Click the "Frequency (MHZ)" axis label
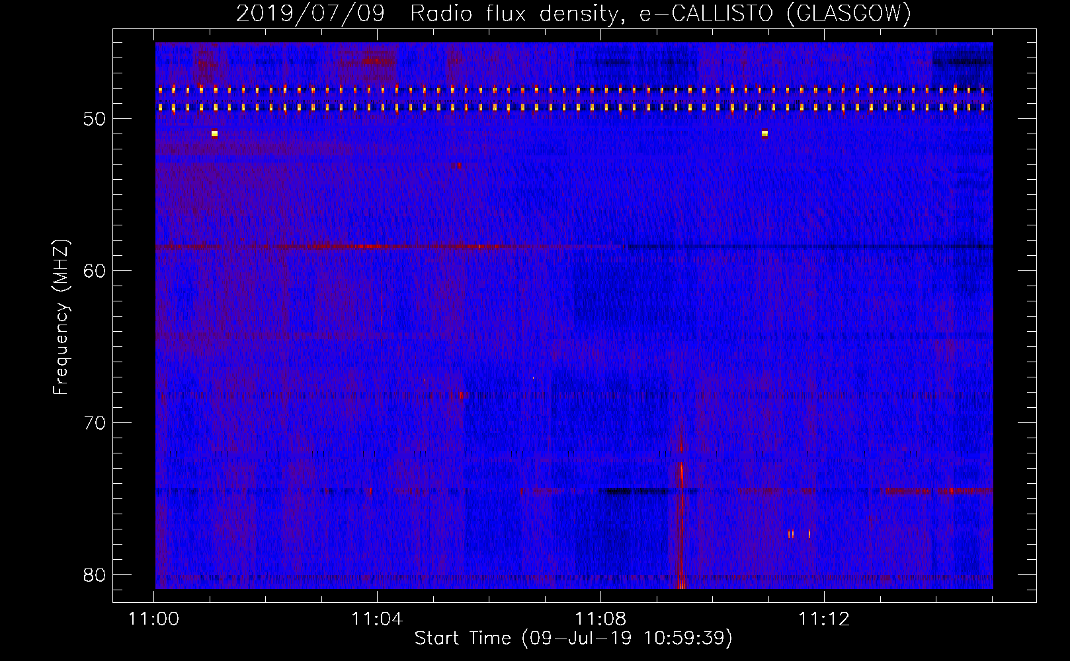Image resolution: width=1070 pixels, height=661 pixels. 61,317
